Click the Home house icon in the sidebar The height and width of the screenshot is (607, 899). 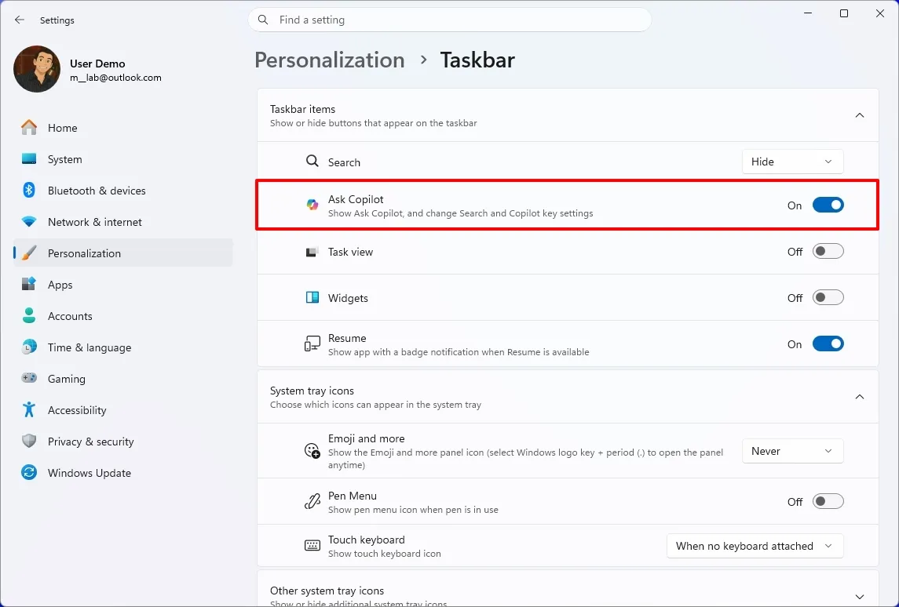29,127
